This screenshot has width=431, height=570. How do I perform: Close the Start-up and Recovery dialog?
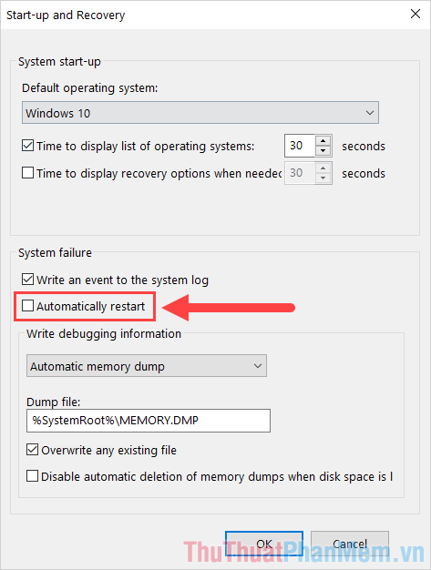point(415,15)
